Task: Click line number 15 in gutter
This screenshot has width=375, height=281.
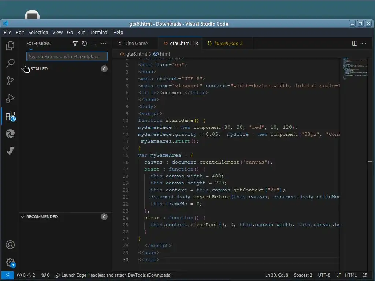Action: [125, 155]
